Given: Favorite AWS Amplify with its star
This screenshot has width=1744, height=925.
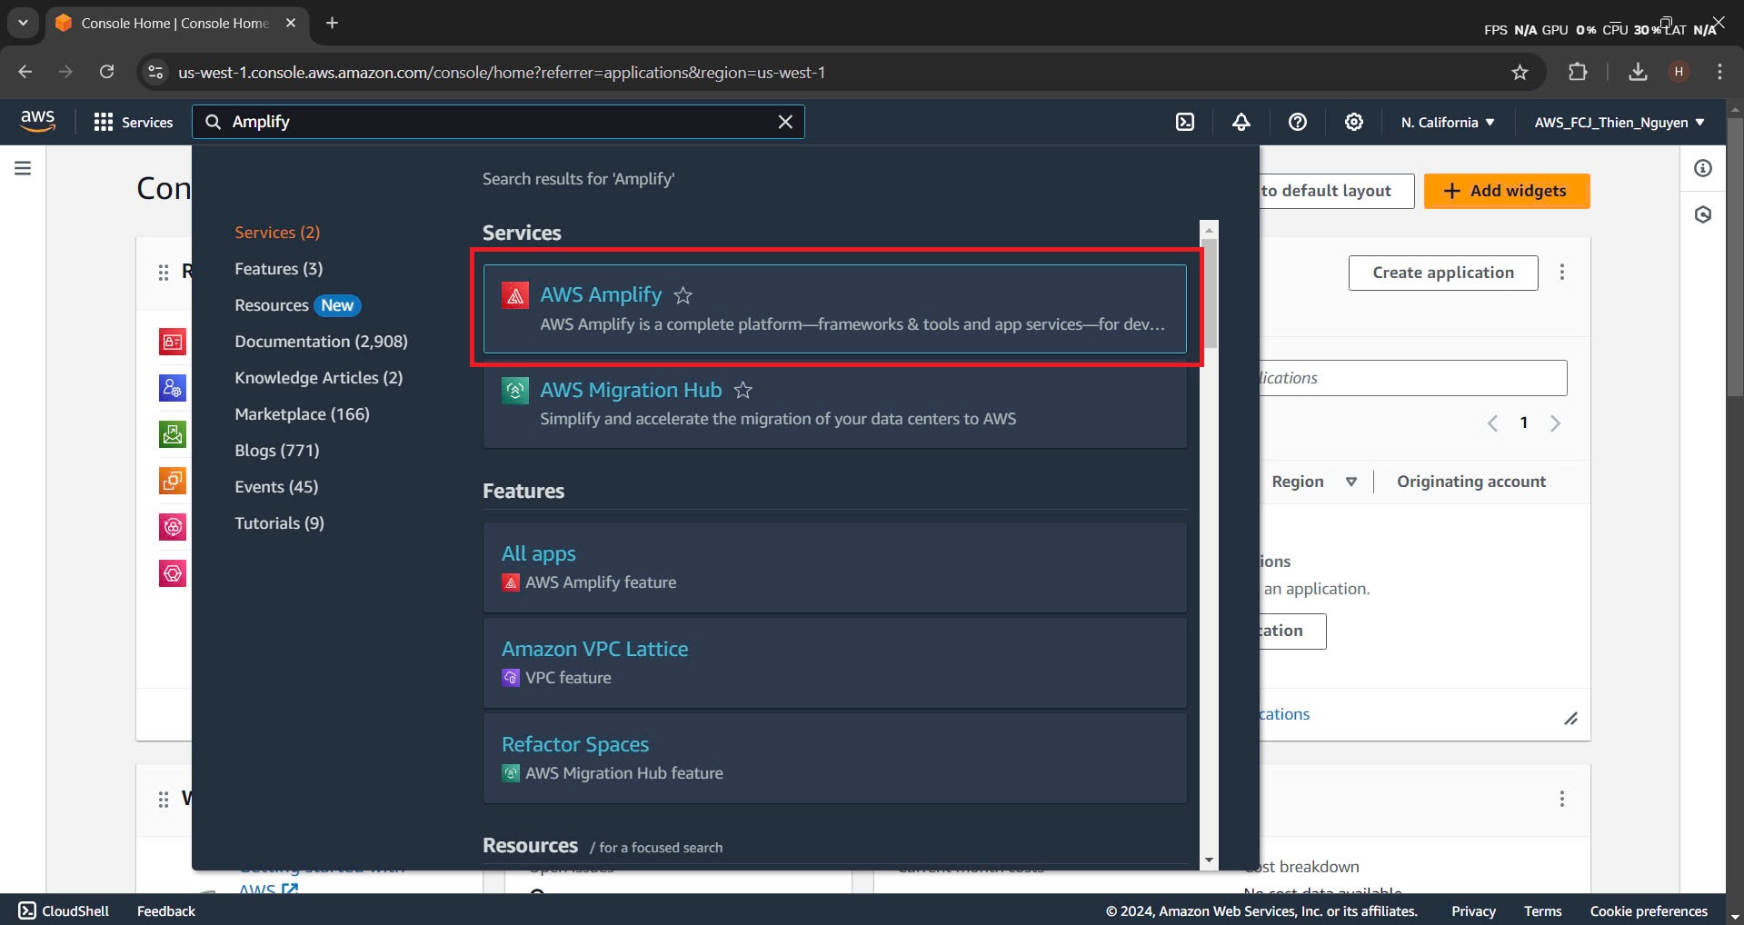Looking at the screenshot, I should [x=683, y=295].
